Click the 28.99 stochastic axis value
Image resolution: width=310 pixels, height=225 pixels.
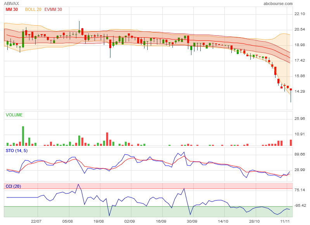(300, 170)
